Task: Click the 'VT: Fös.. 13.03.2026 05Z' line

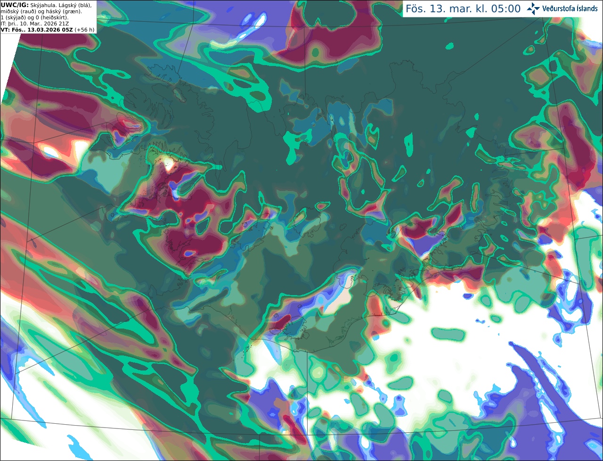Action: point(36,30)
